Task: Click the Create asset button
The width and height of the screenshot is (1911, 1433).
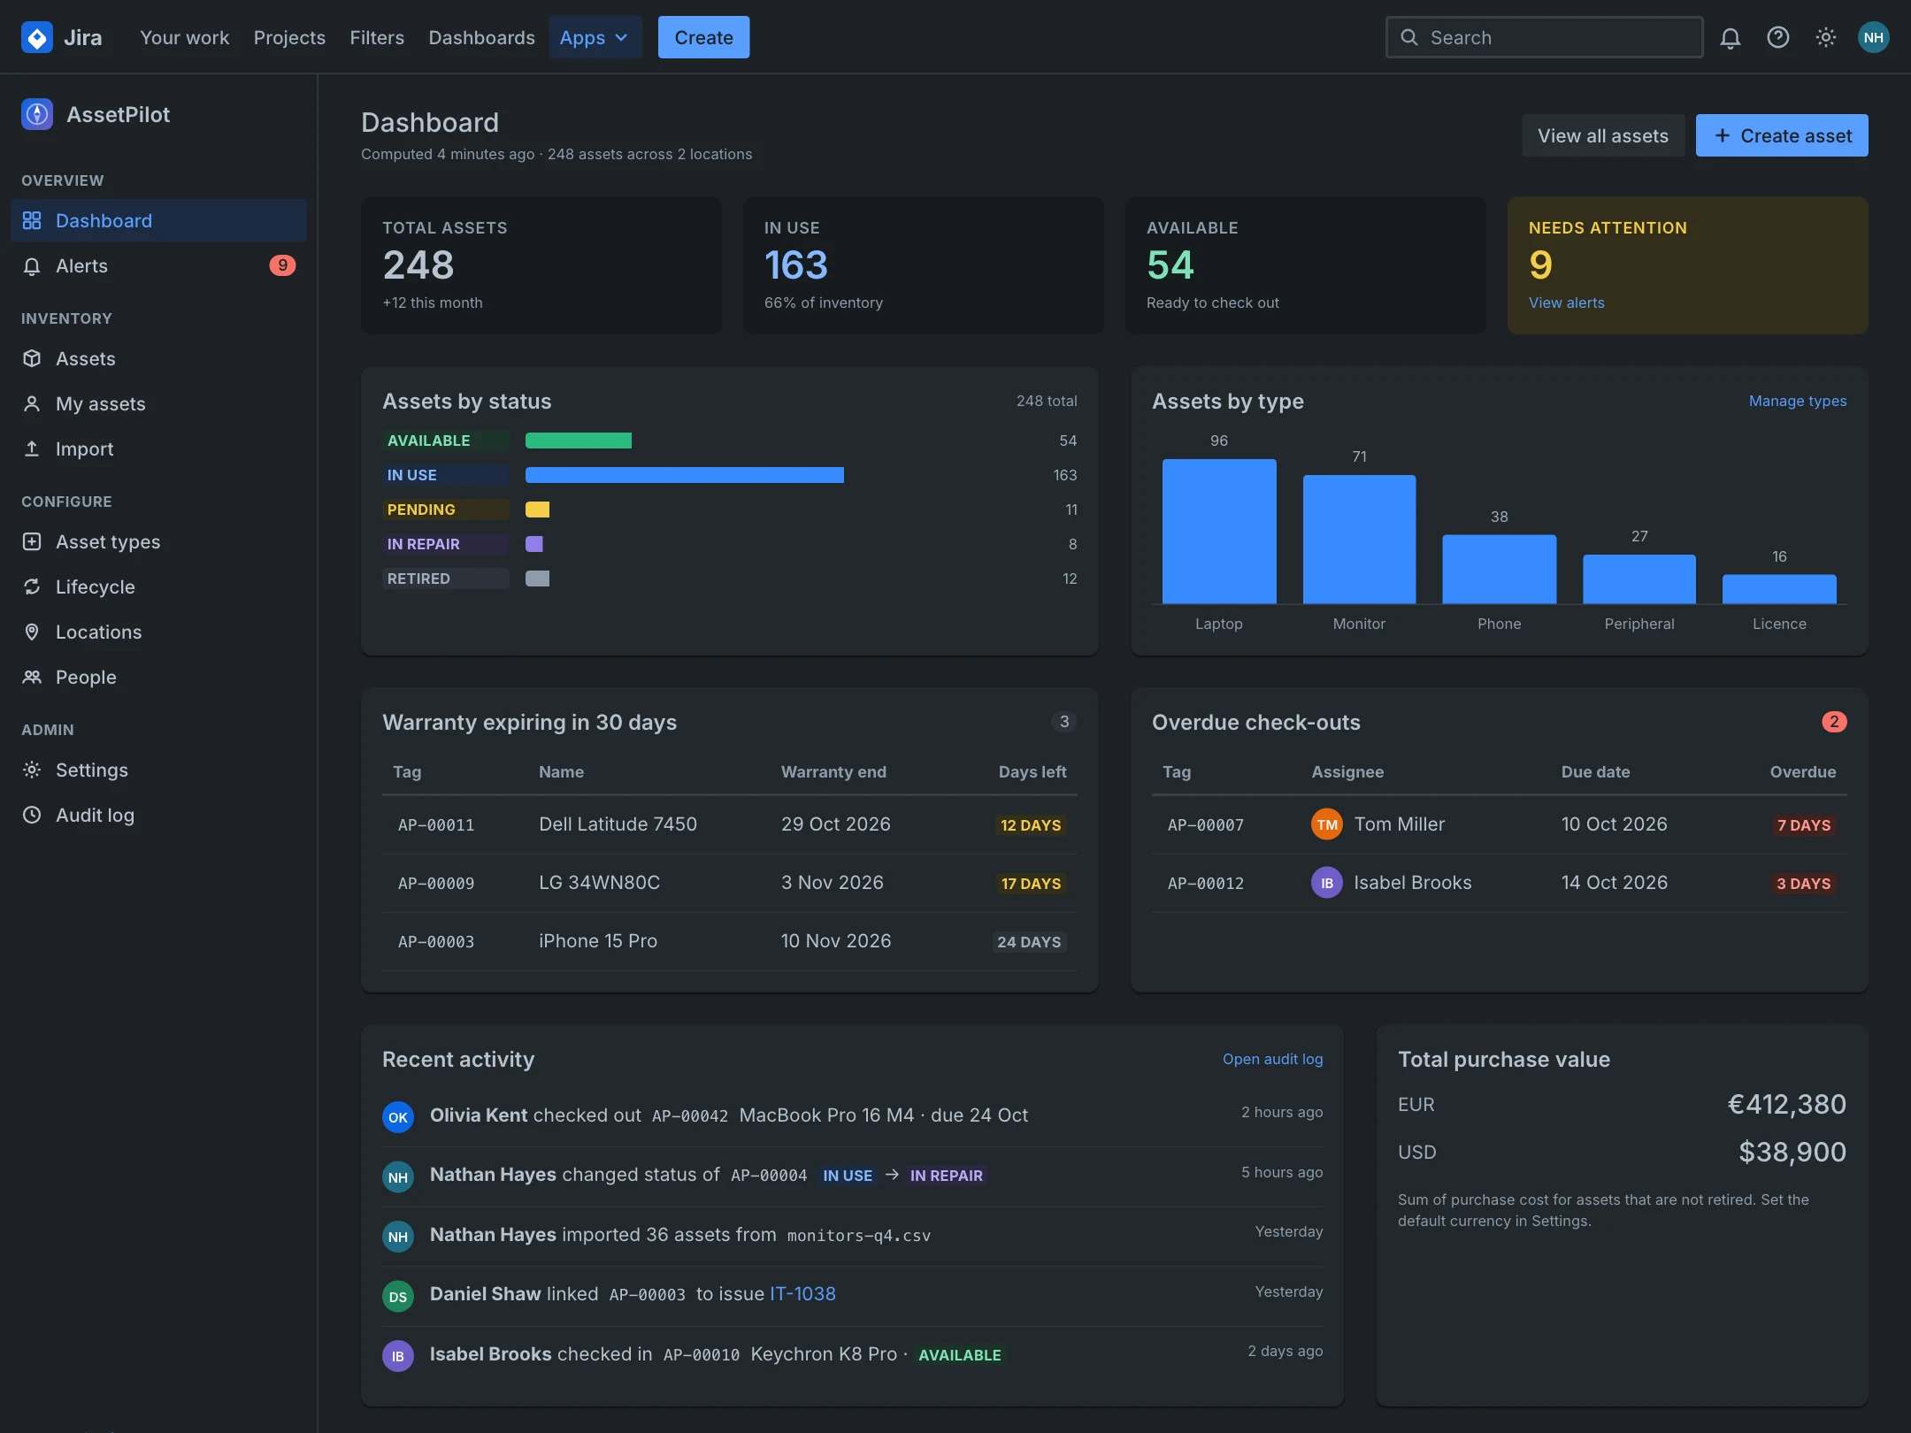Action: [x=1782, y=135]
